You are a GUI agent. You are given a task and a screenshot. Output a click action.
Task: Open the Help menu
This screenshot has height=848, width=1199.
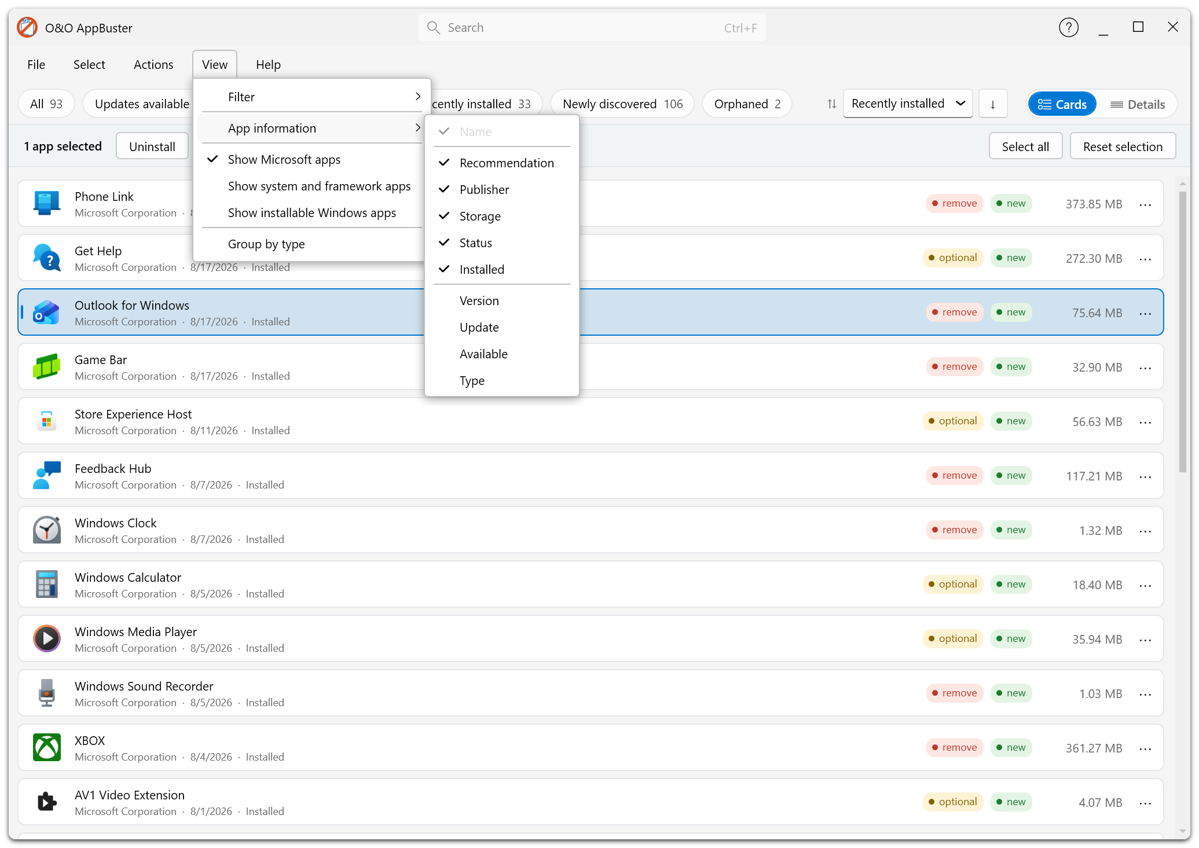268,64
